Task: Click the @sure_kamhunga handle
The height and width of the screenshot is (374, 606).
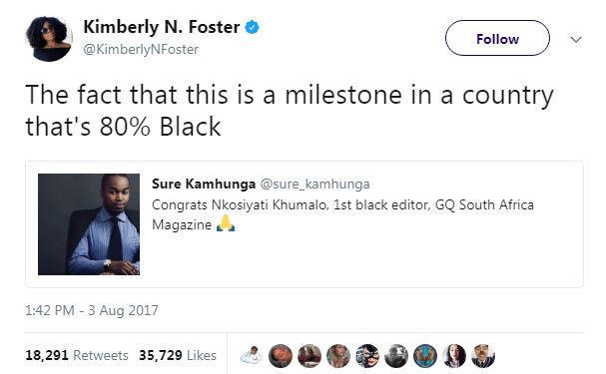Action: [315, 185]
